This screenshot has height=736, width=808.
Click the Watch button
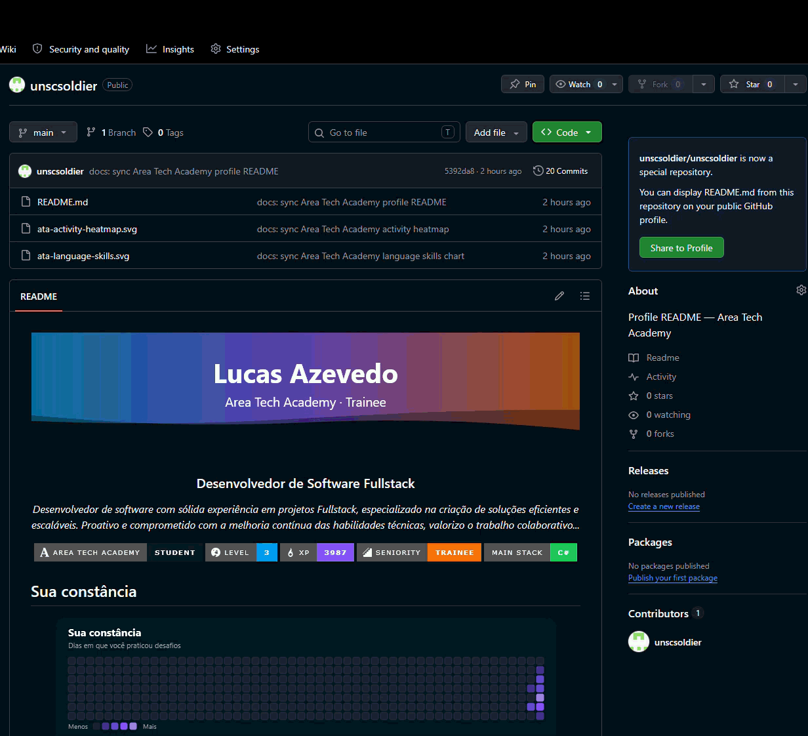[x=579, y=84]
